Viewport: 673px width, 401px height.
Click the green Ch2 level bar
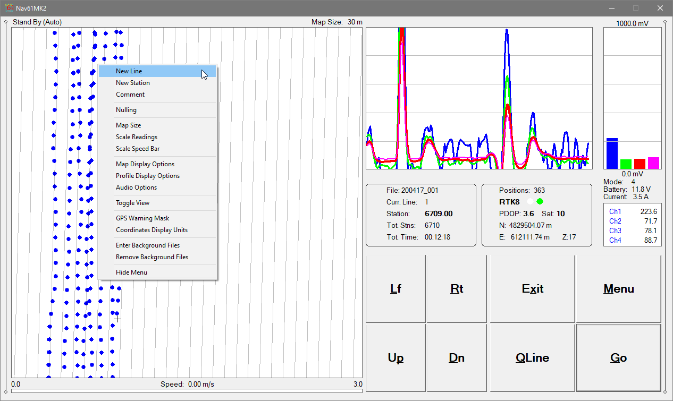(x=626, y=164)
